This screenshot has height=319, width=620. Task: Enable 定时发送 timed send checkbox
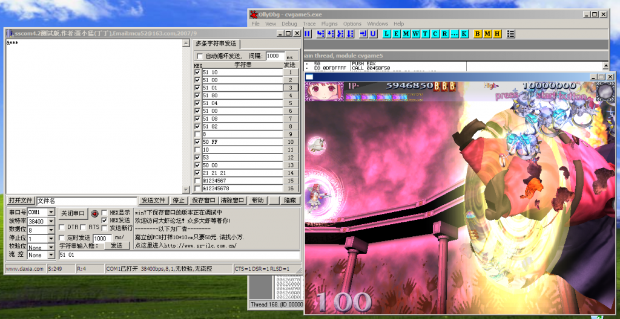(x=62, y=238)
